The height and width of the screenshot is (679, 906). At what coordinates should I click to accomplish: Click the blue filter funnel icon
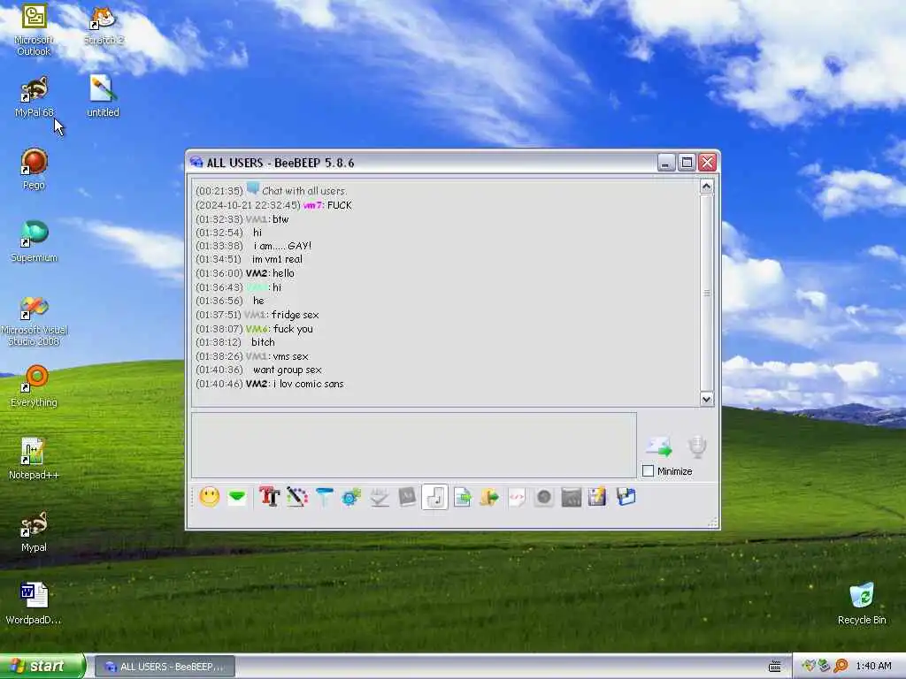[324, 497]
